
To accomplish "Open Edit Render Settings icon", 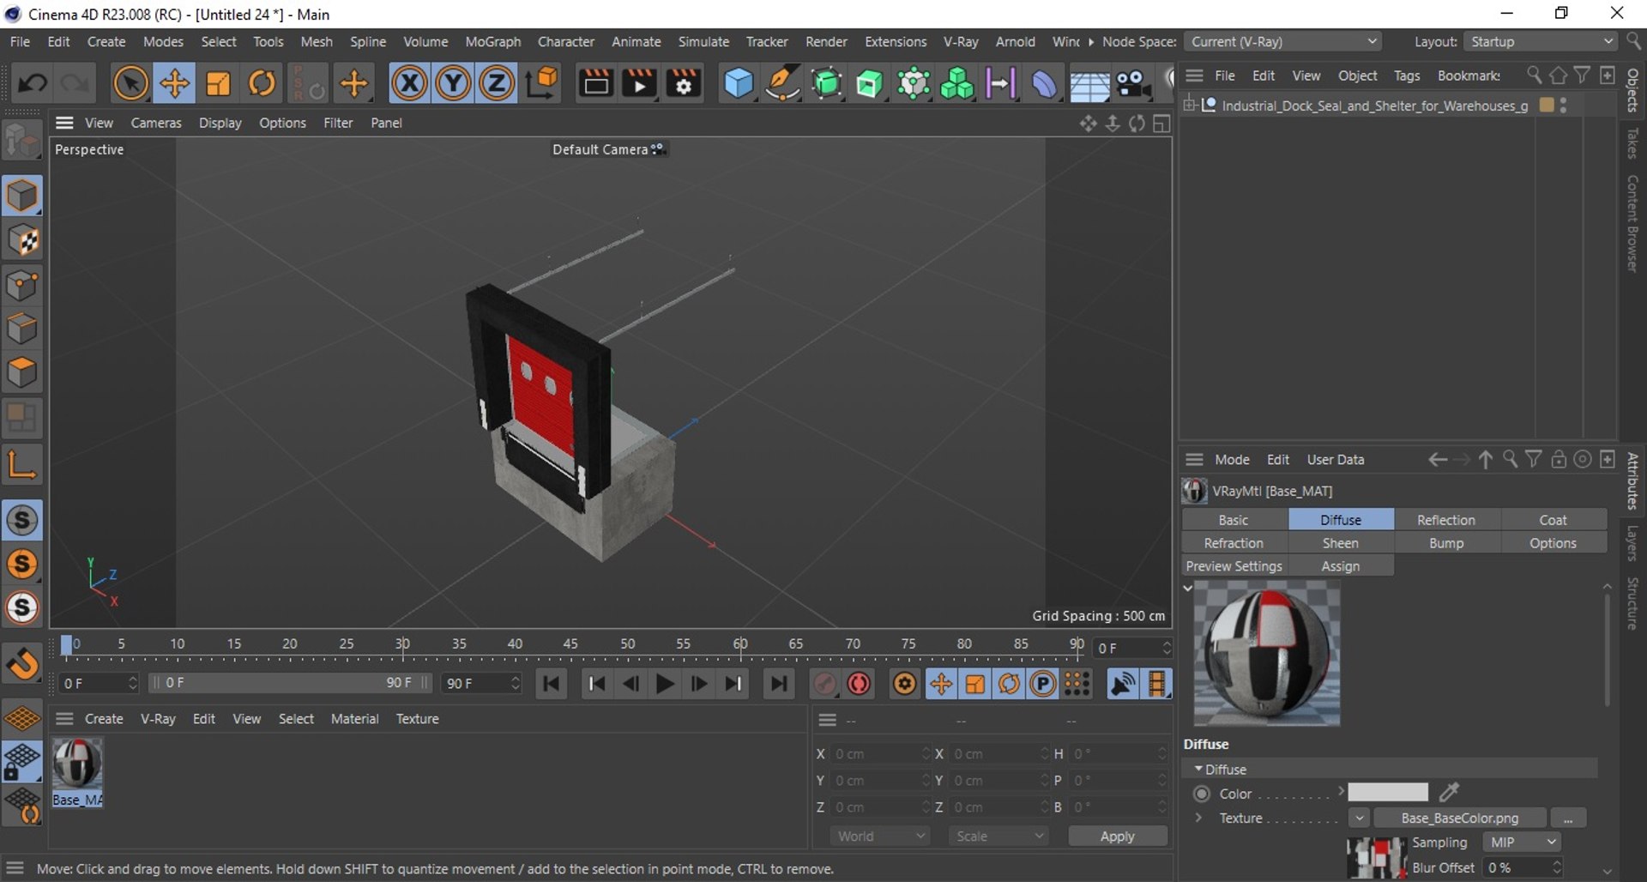I will 684,83.
